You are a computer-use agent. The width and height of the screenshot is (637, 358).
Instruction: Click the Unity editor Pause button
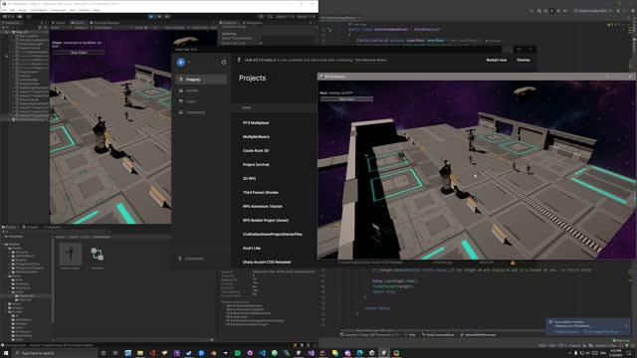tap(159, 17)
